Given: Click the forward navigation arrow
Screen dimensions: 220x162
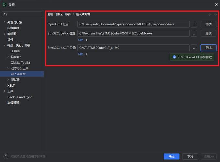Looking at the screenshot, I should pyautogui.click(x=215, y=15).
